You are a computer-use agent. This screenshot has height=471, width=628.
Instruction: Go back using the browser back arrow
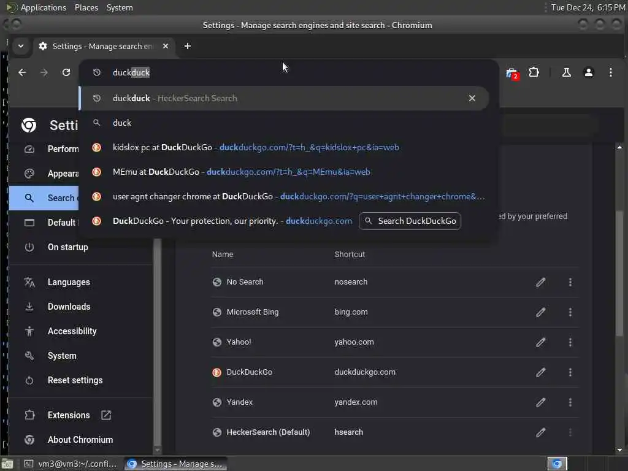(23, 72)
